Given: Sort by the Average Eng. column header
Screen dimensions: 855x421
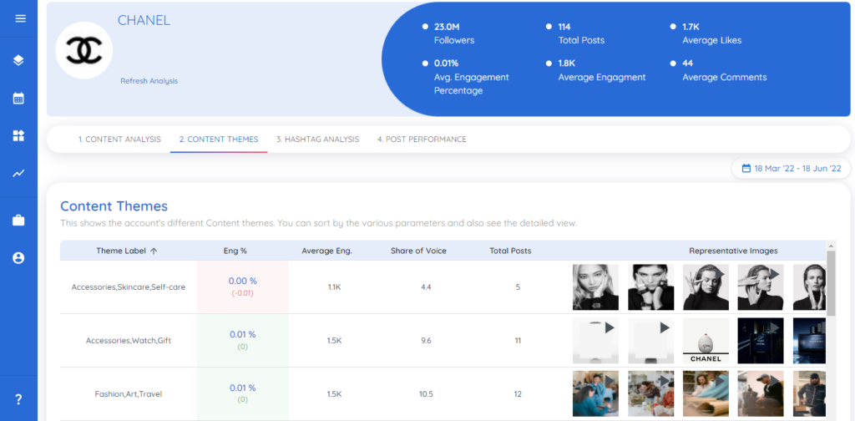Looking at the screenshot, I should 326,251.
